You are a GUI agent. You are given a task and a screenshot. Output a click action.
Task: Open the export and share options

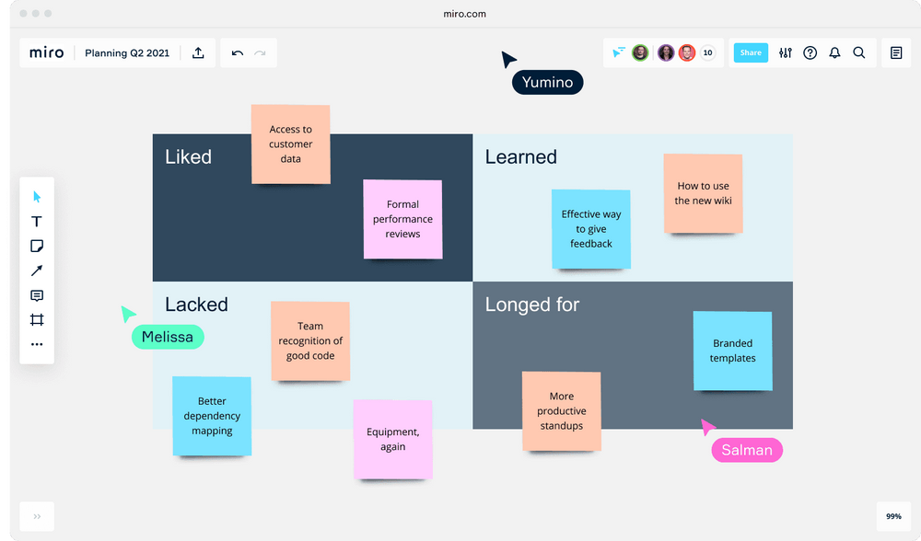point(198,52)
